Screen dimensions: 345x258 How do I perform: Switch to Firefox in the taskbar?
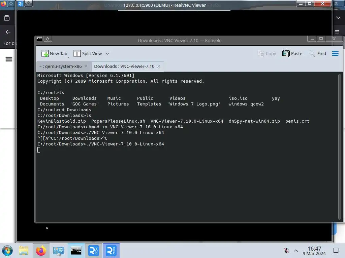pos(41,251)
